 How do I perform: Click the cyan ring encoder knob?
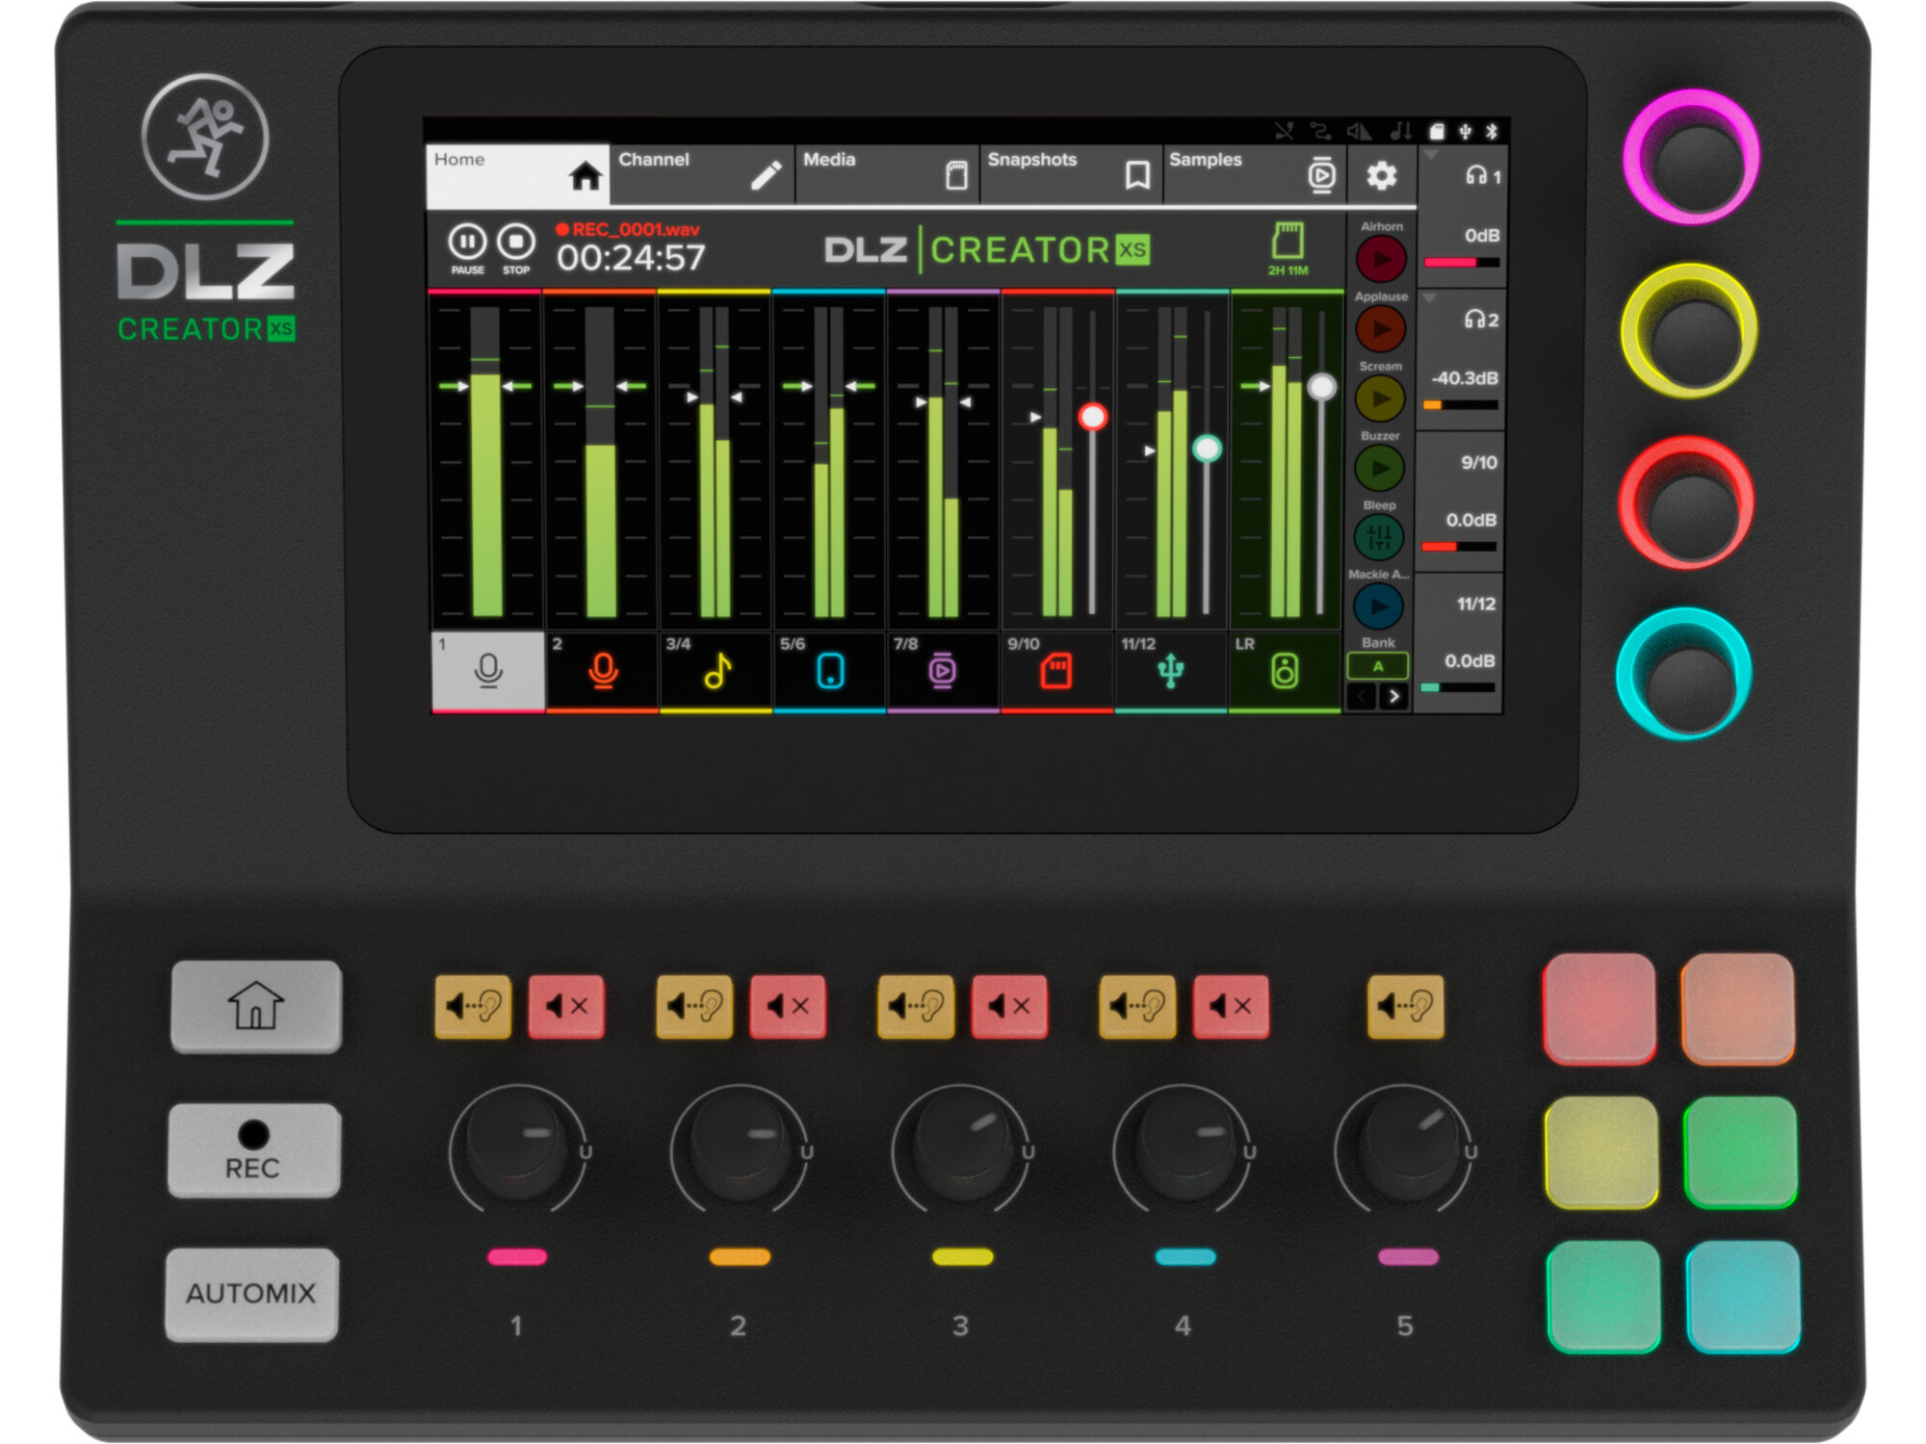click(1684, 674)
